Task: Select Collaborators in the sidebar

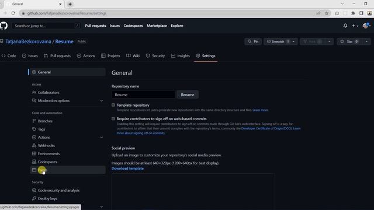Action: point(68,92)
